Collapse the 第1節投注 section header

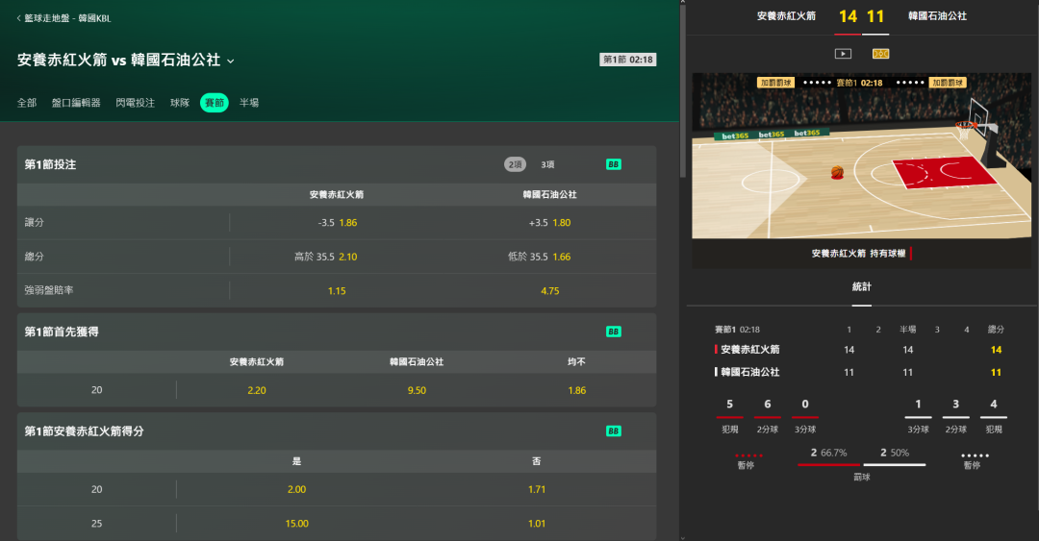[x=337, y=164]
